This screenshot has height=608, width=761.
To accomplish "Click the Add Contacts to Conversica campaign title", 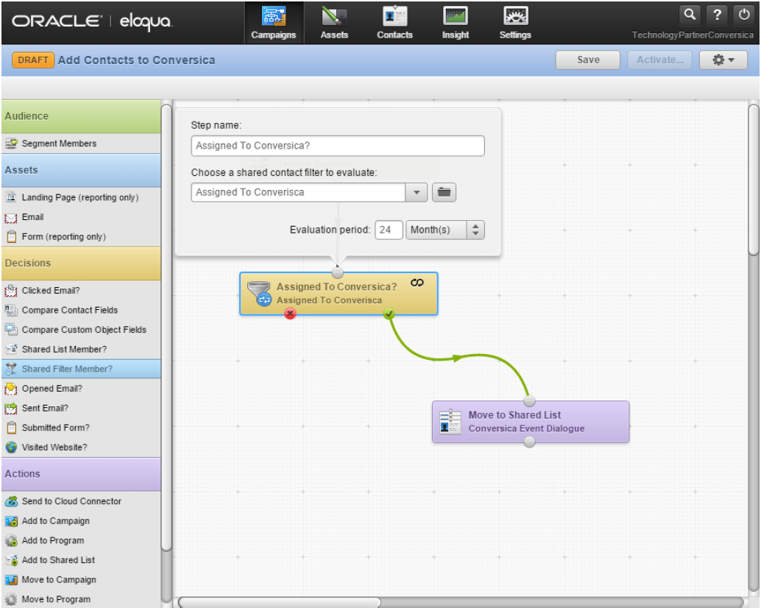I will point(136,60).
